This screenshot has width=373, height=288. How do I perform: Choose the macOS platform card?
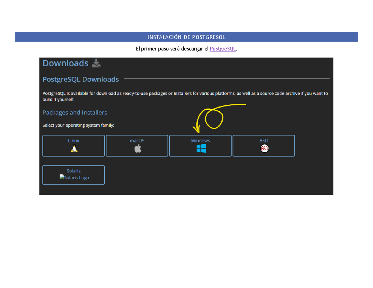137,145
